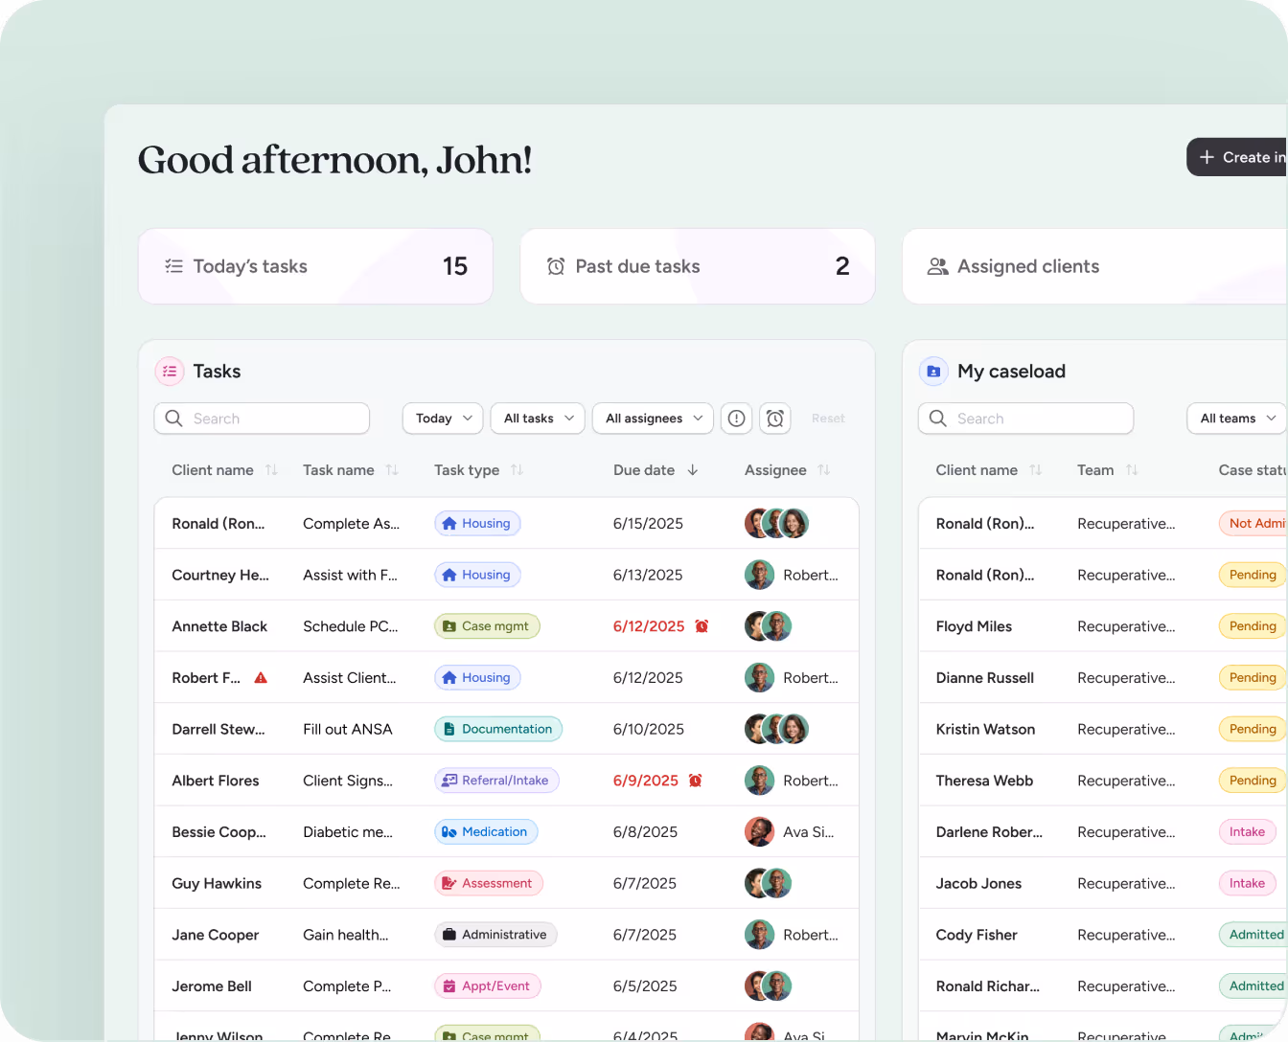The image size is (1288, 1042).
Task: Open the All teams dropdown
Action: (1235, 419)
